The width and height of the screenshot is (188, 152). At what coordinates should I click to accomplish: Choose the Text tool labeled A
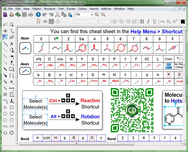click(12, 44)
